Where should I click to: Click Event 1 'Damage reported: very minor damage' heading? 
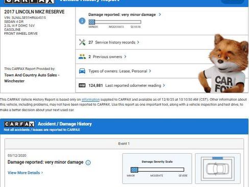pos(45,162)
